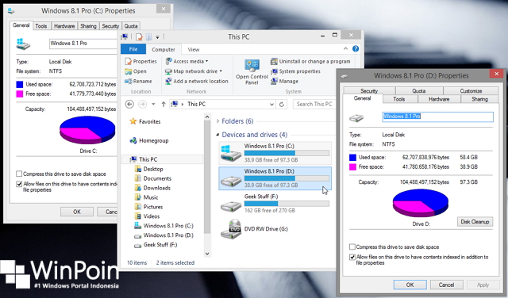Select Windows 8.1 Pro (D:) in navigation tree
508x298 pixels.
164,235
